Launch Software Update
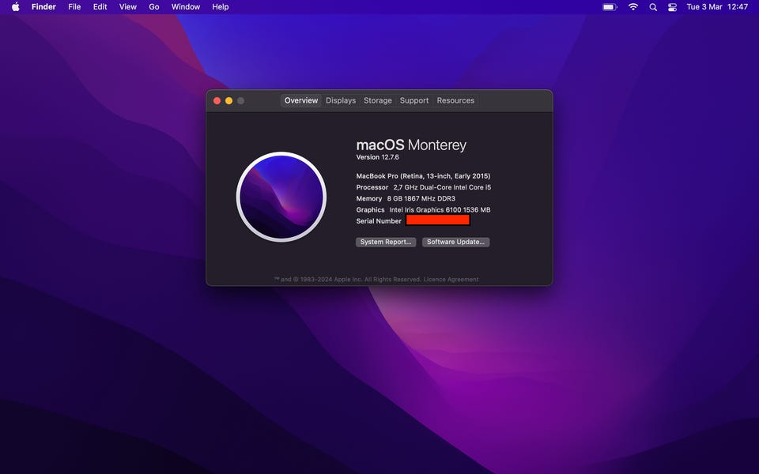 (455, 242)
